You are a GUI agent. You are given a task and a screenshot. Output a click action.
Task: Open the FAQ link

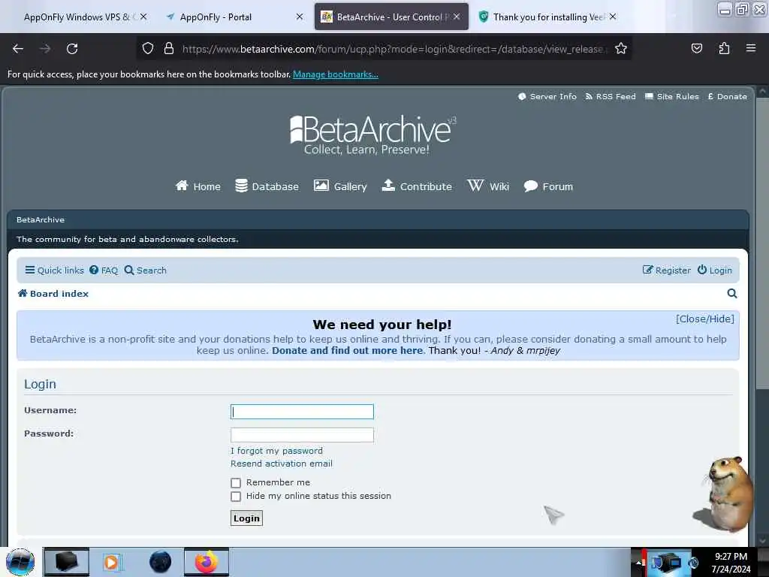tap(104, 270)
